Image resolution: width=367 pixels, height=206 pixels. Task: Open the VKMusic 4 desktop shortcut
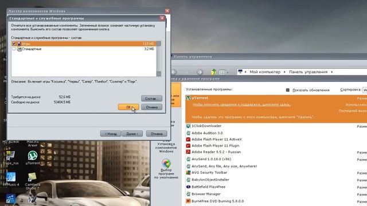point(11,179)
